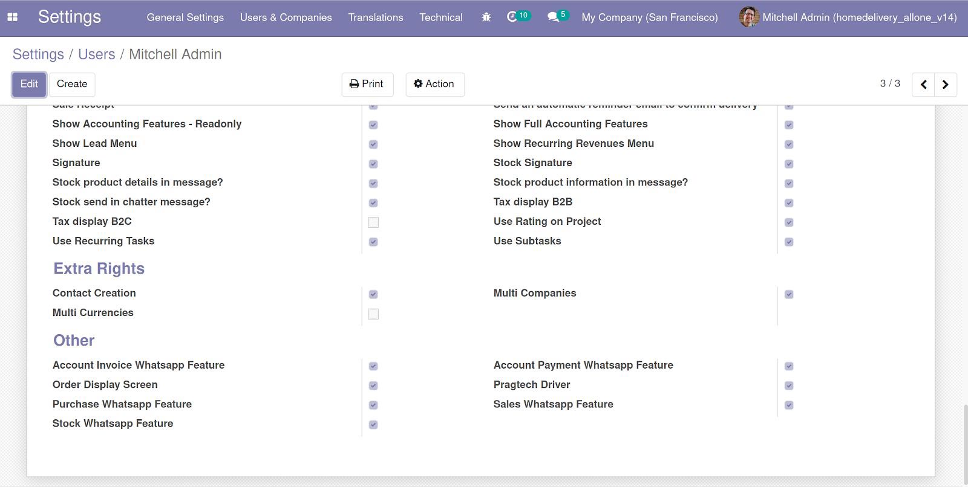
Task: Toggle Stock Whatsapp Feature checkbox
Action: [x=373, y=425]
